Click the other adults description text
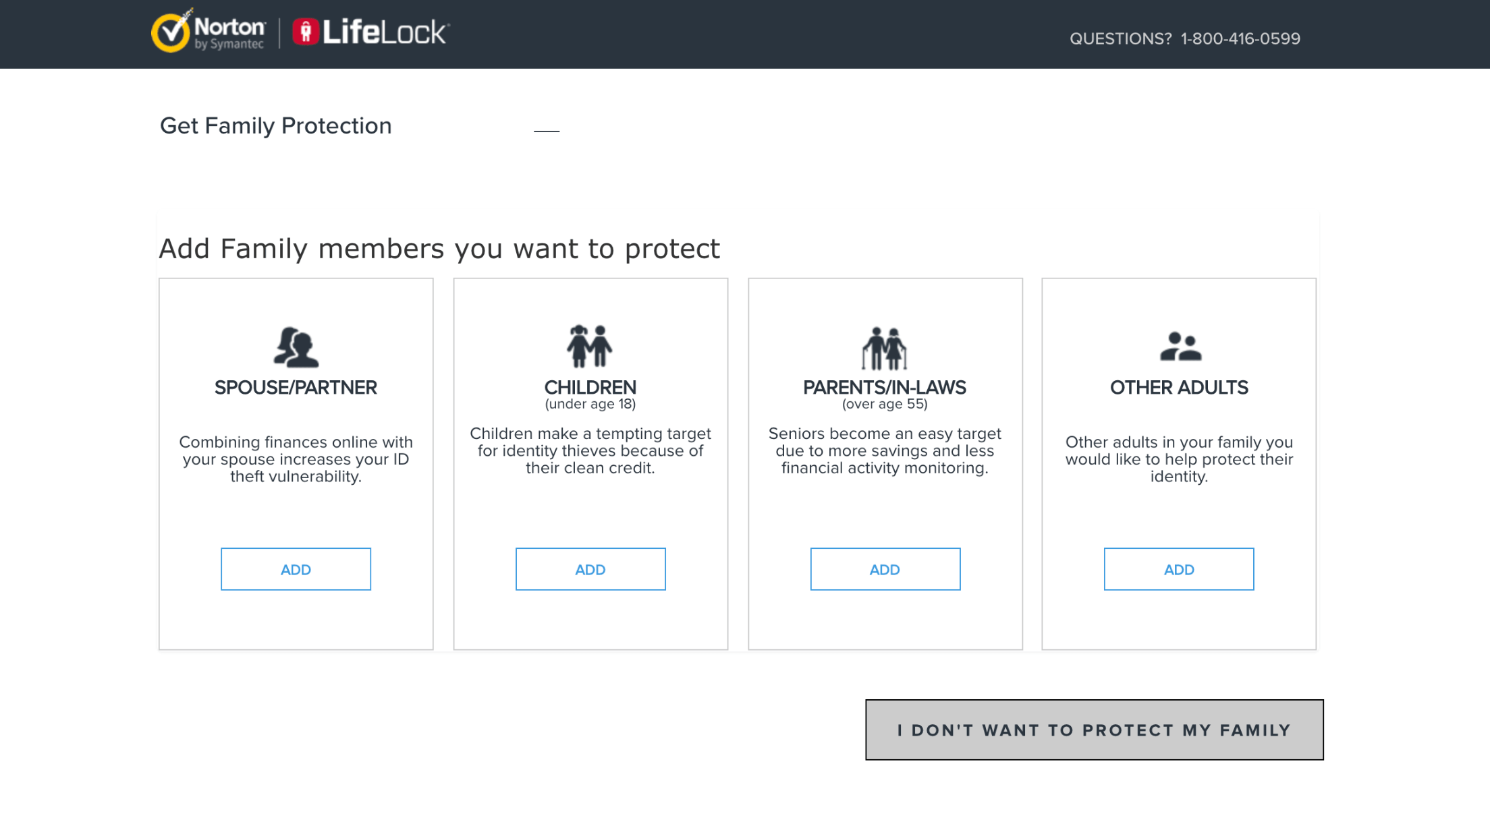Image resolution: width=1490 pixels, height=828 pixels. click(1179, 459)
